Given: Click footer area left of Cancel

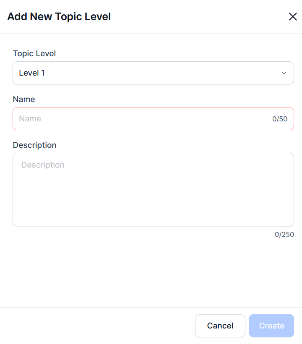Looking at the screenshot, I should point(96,326).
